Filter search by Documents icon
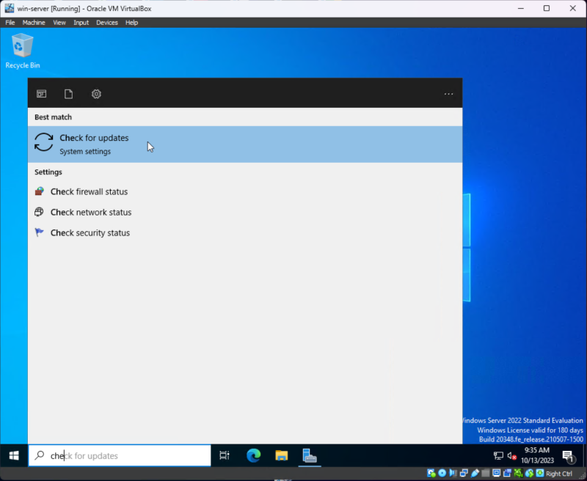The width and height of the screenshot is (587, 481). pyautogui.click(x=68, y=94)
